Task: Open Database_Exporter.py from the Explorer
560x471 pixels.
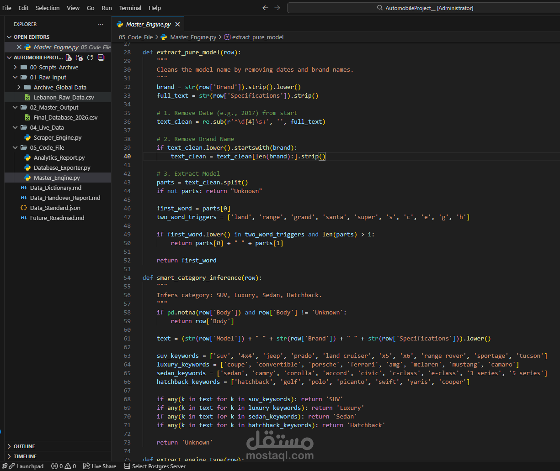Action: (x=62, y=167)
